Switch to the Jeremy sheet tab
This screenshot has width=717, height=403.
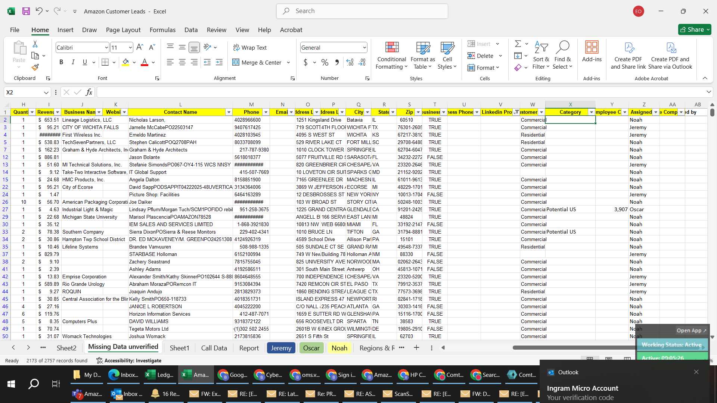pos(281,348)
